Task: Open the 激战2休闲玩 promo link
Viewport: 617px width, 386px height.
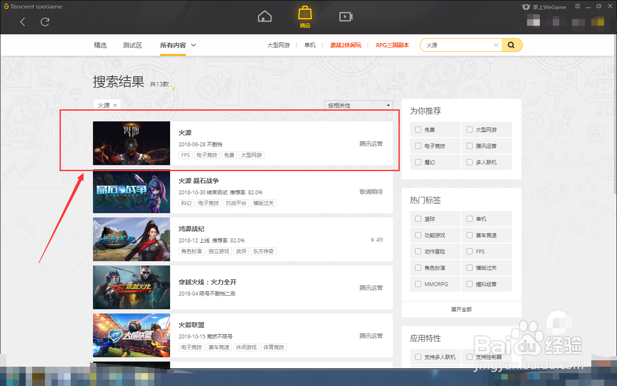Action: click(346, 45)
